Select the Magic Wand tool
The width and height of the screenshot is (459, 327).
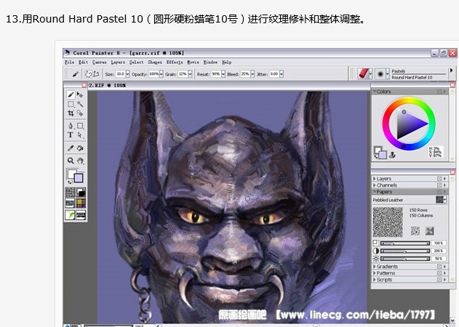(x=80, y=104)
